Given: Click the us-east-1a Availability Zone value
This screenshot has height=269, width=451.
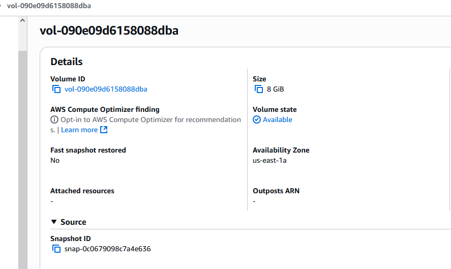Looking at the screenshot, I should 269,160.
